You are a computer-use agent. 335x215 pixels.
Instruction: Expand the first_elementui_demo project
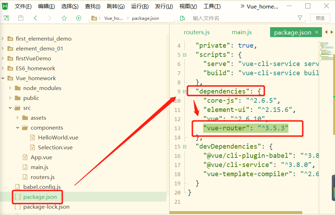coord(3,38)
